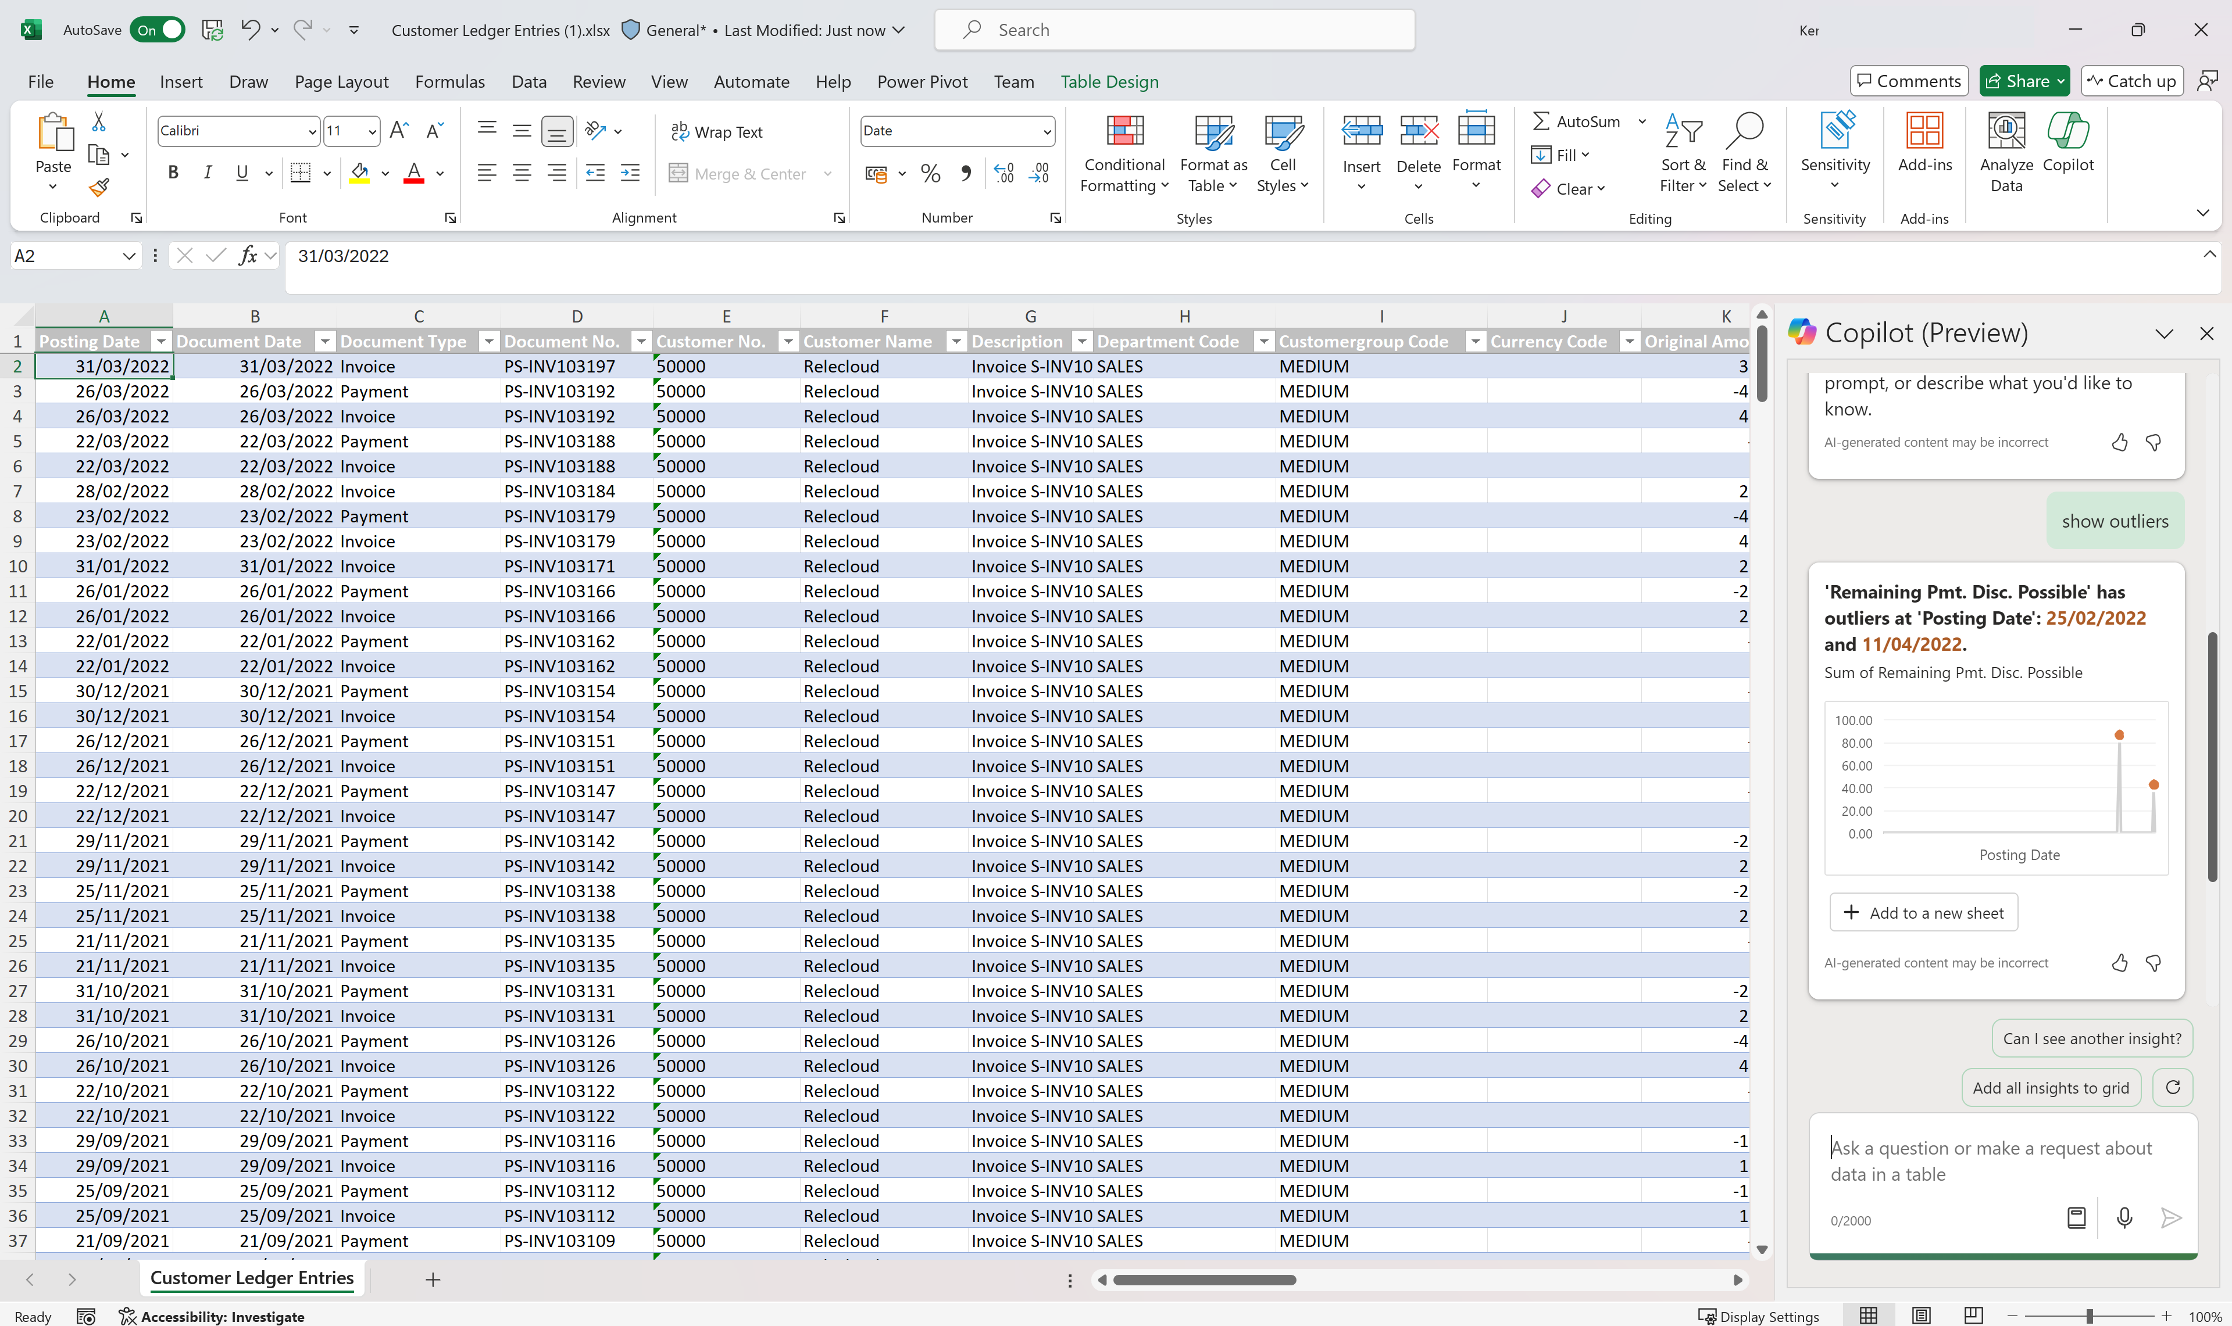Open the Power Pivot ribbon tab
2232x1326 pixels.
[x=922, y=81]
